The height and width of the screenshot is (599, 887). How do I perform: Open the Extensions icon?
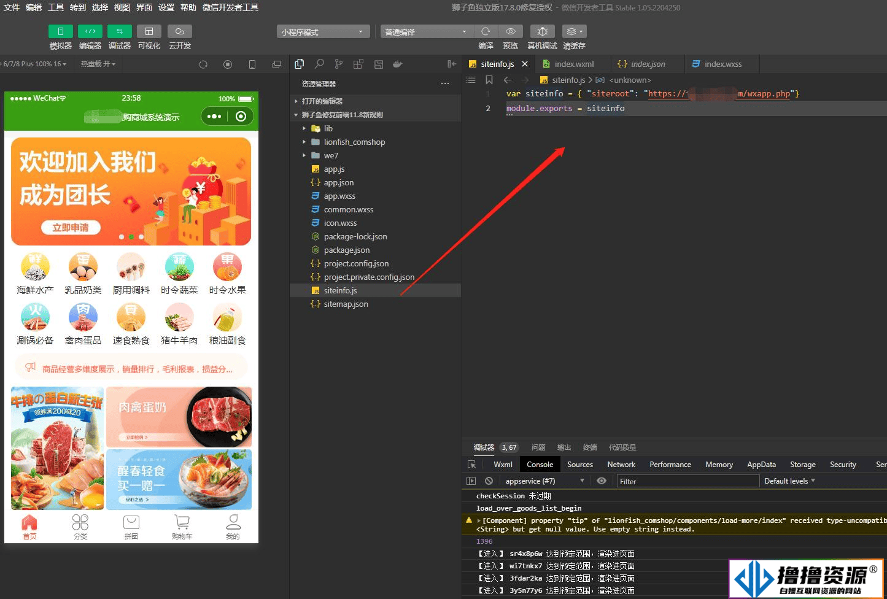tap(358, 64)
